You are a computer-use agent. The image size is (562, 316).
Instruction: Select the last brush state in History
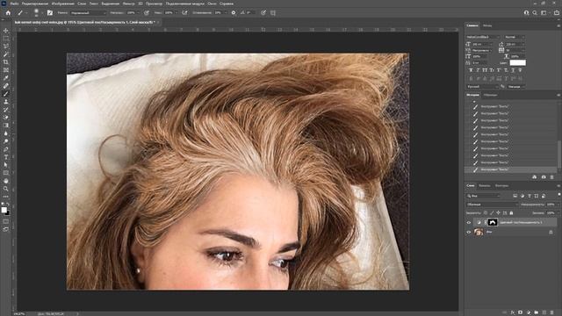click(x=511, y=169)
